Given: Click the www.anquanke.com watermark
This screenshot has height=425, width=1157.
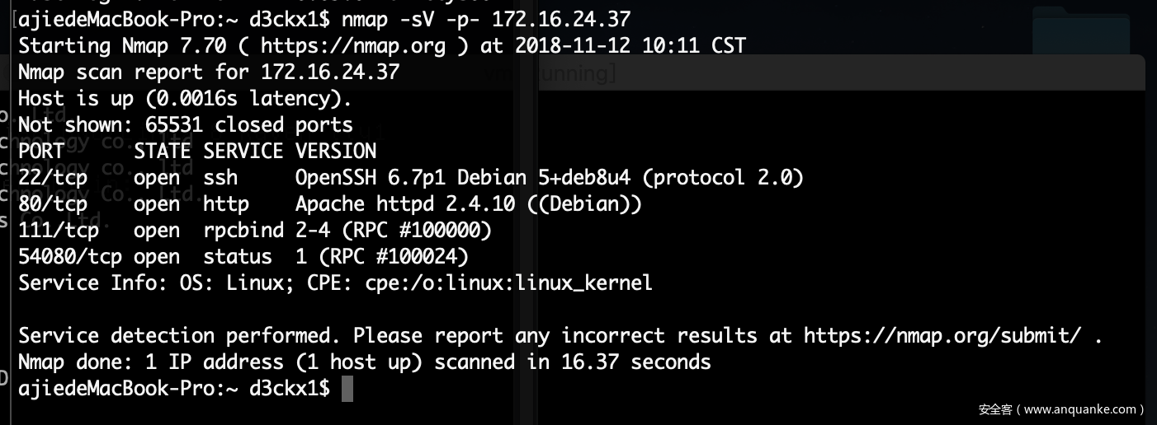Looking at the screenshot, I should (x=1061, y=409).
